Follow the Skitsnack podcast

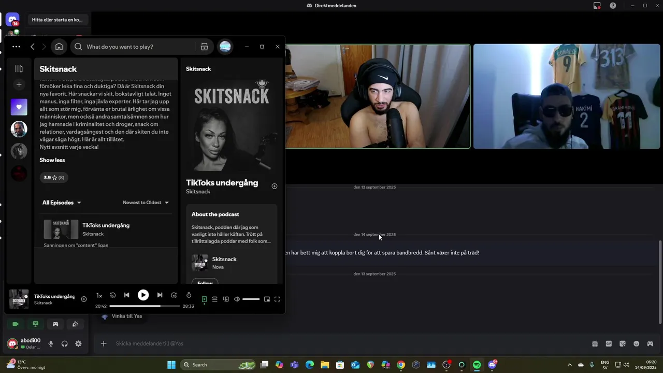click(205, 282)
